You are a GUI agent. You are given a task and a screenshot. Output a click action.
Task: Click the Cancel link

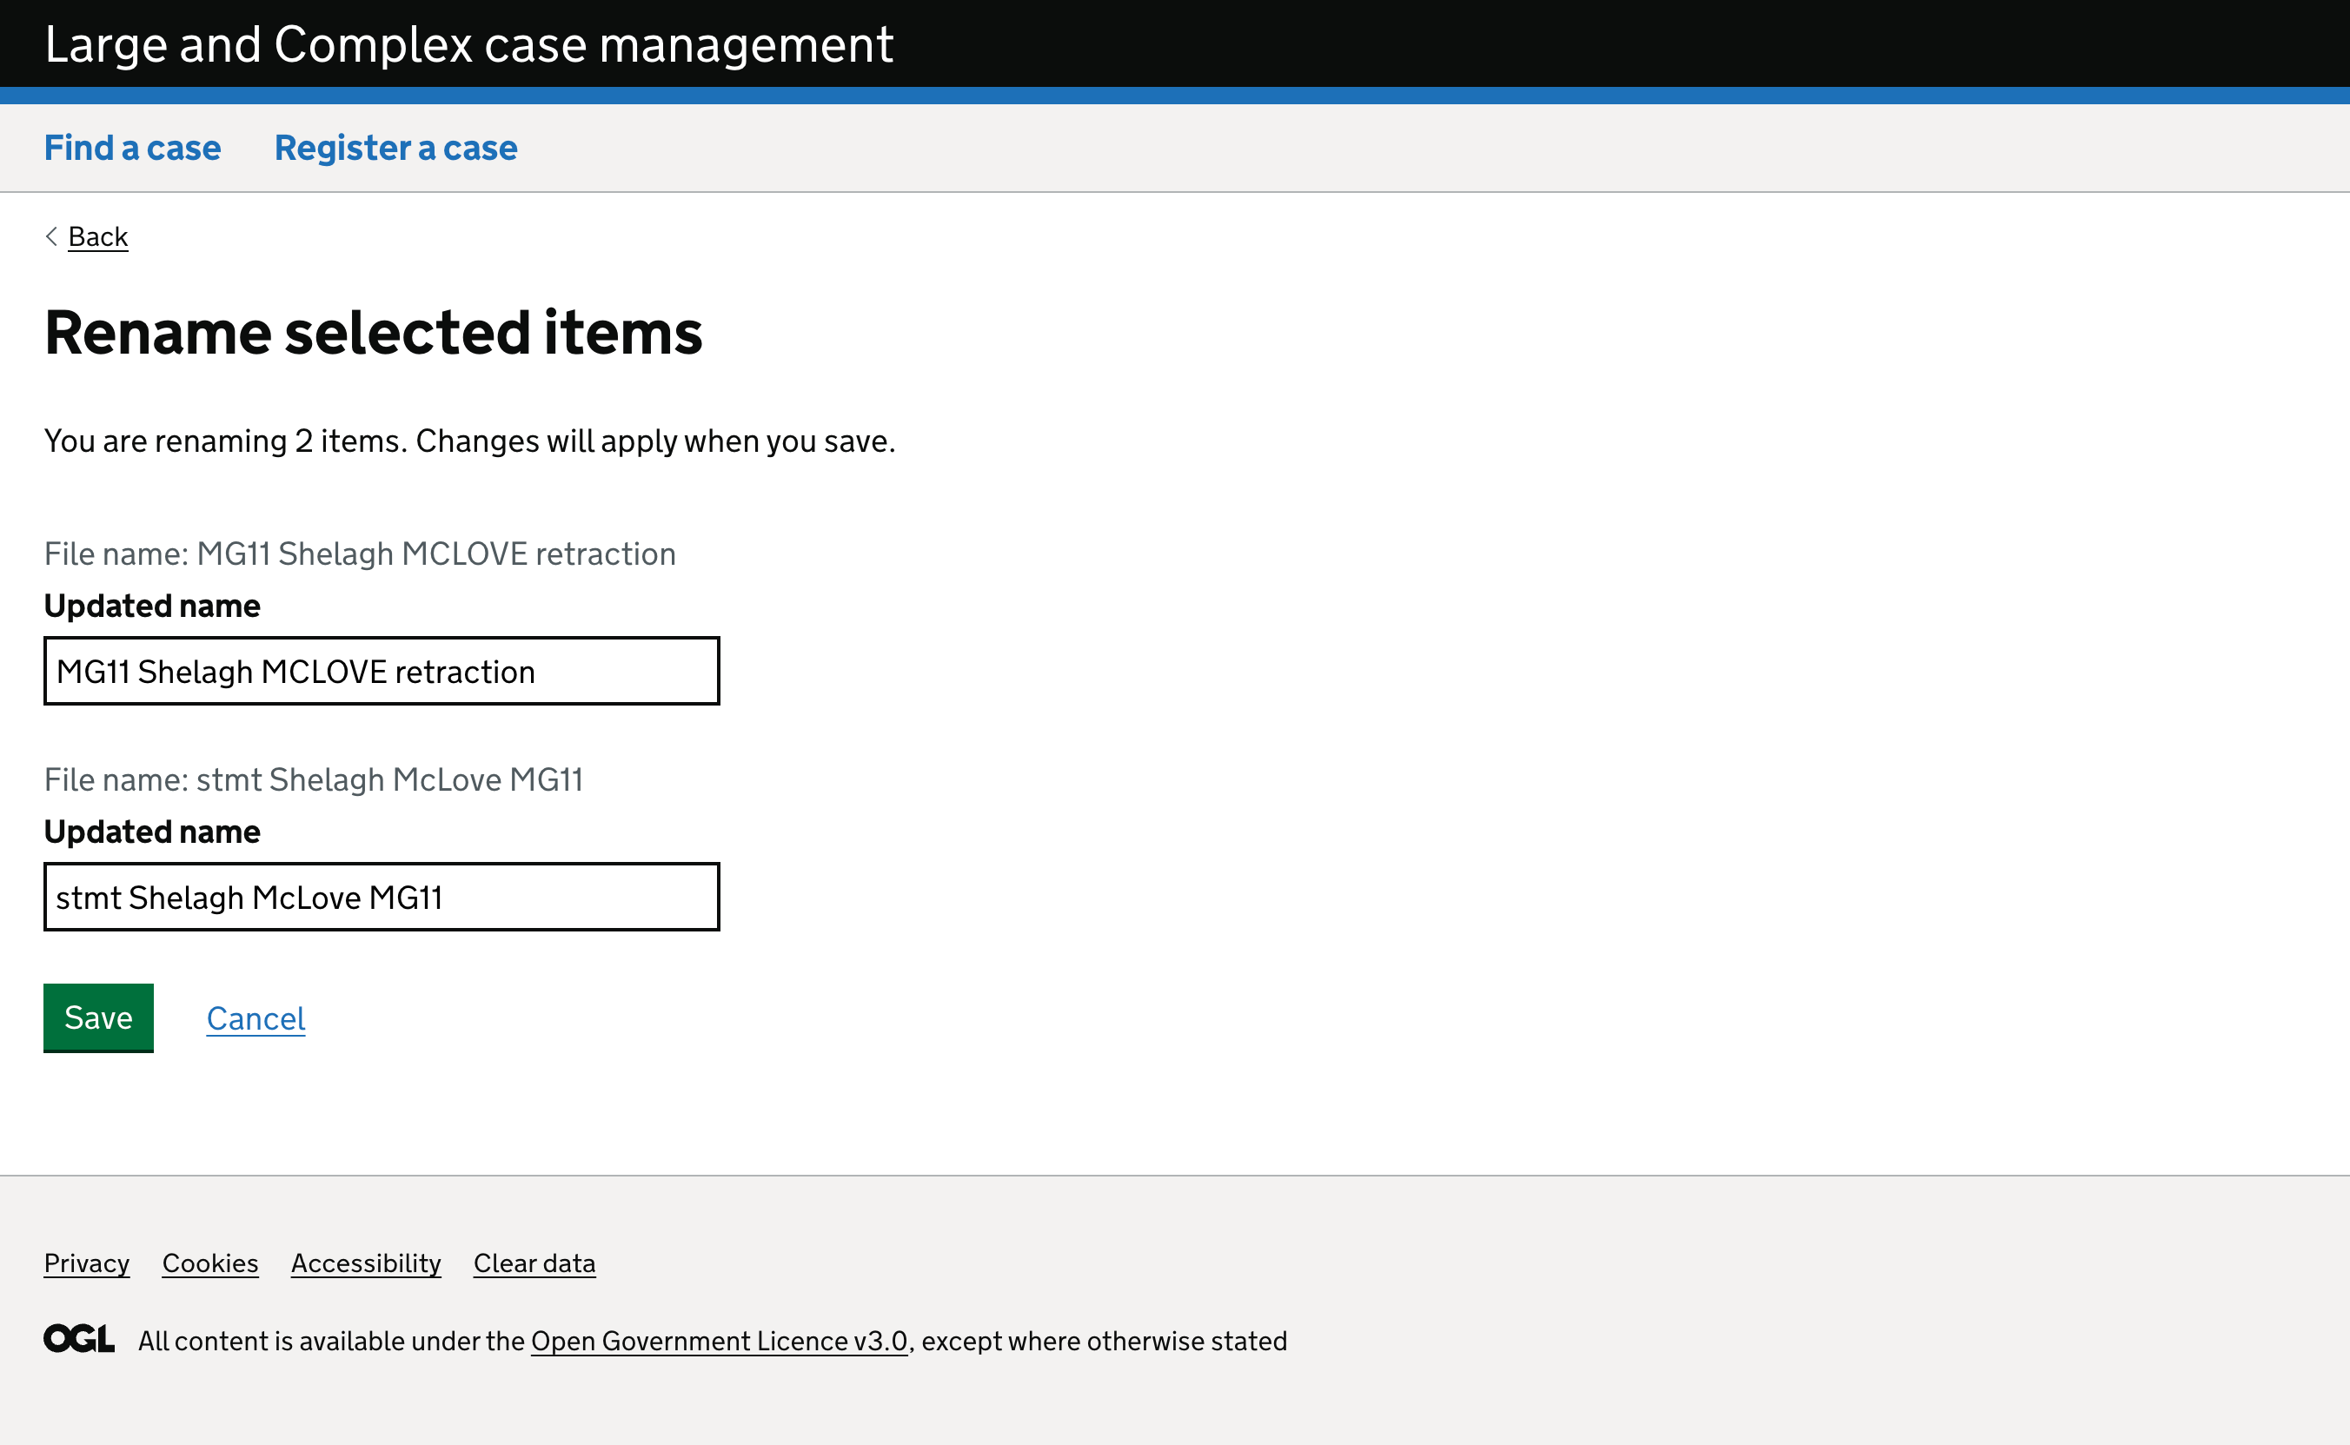tap(256, 1018)
